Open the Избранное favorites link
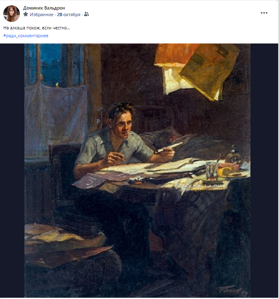This screenshot has height=299, width=279. tap(41, 14)
